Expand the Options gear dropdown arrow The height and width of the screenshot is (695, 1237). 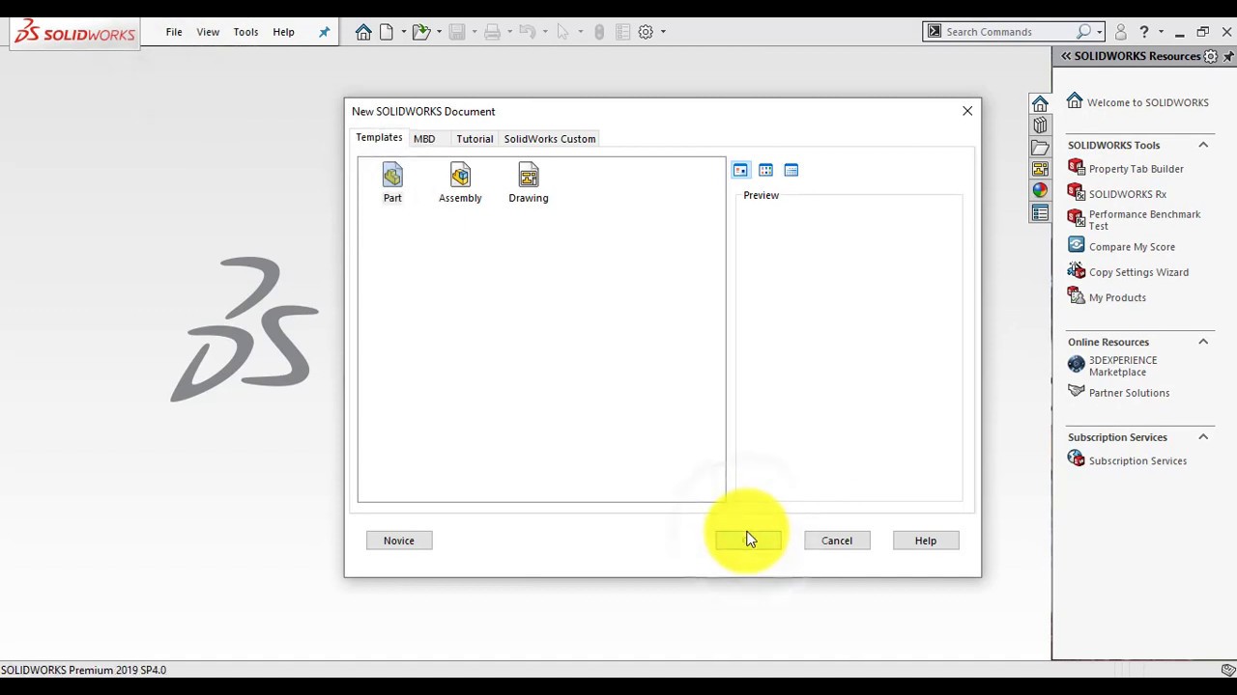[663, 32]
